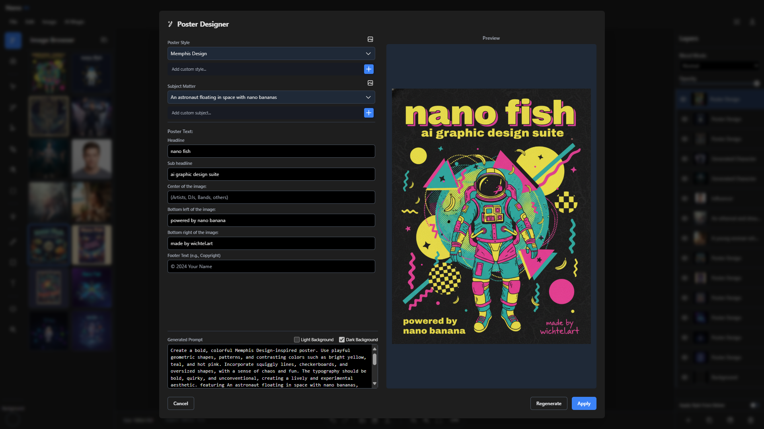Screen dimensions: 764x429
Task: Click the image icon beside Subject Matter
Action: tap(370, 83)
